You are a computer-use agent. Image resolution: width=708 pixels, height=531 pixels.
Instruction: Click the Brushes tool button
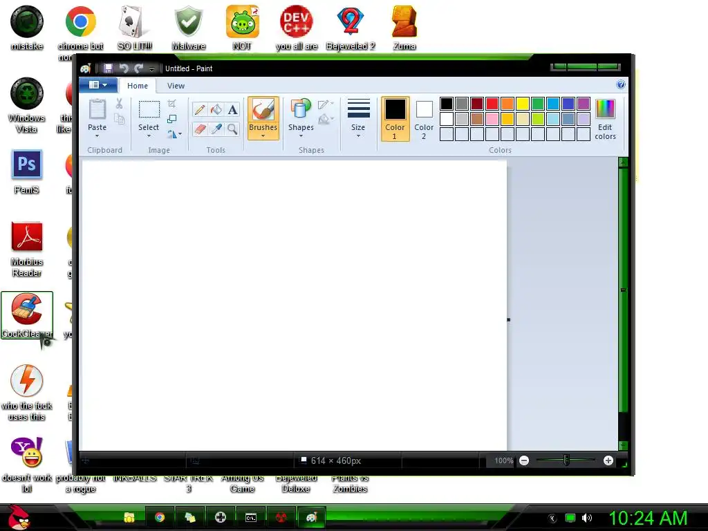click(263, 118)
